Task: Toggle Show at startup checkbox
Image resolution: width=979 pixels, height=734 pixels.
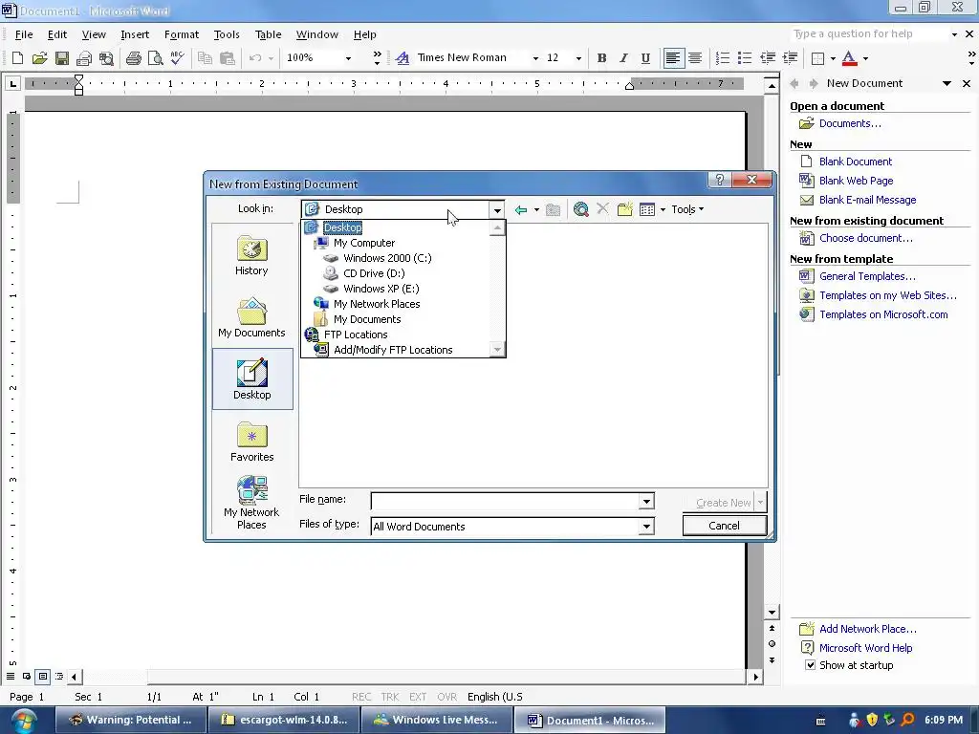Action: point(810,665)
